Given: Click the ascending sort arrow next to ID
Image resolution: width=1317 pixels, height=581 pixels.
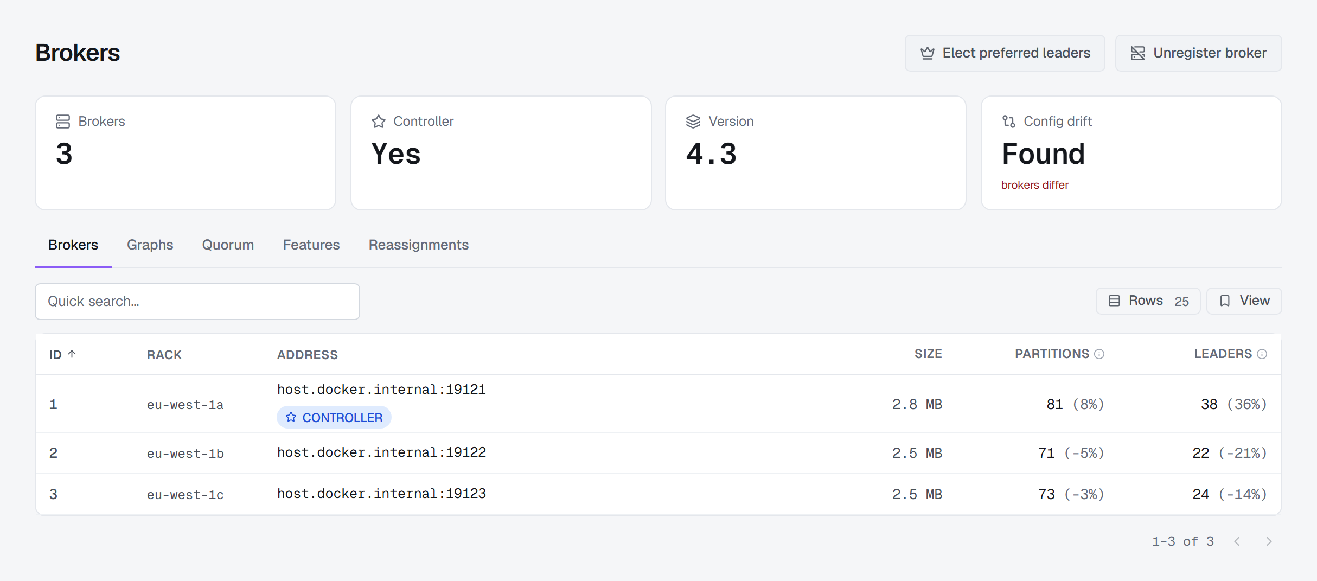Looking at the screenshot, I should point(72,354).
